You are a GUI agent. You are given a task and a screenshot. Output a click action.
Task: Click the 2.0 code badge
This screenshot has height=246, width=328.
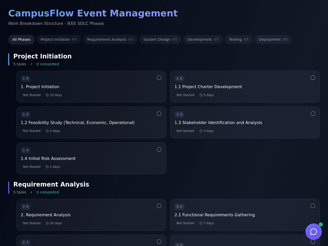pos(26,207)
